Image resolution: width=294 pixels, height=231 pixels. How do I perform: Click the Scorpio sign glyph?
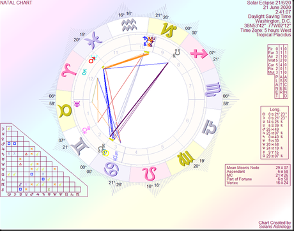coord(213,90)
